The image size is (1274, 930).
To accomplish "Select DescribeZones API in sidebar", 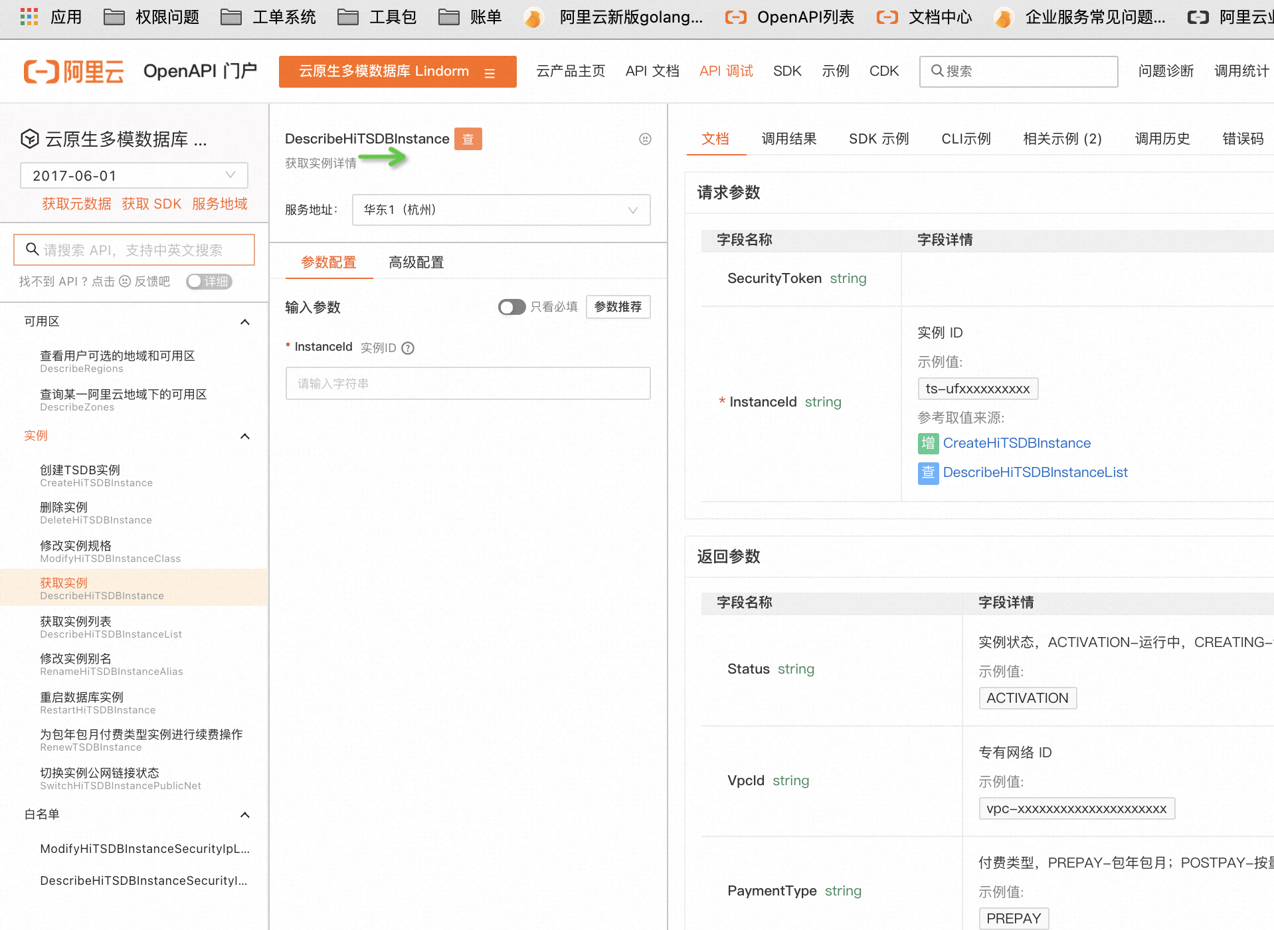I will click(x=124, y=400).
